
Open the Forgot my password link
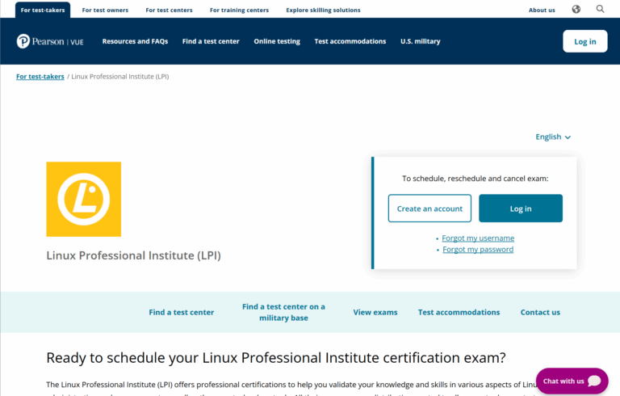[478, 250]
